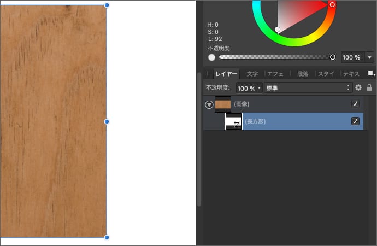Viewport: 377px width, 246px height.
Task: Click the middle-right selection handle on the canvas
Action: pos(107,121)
